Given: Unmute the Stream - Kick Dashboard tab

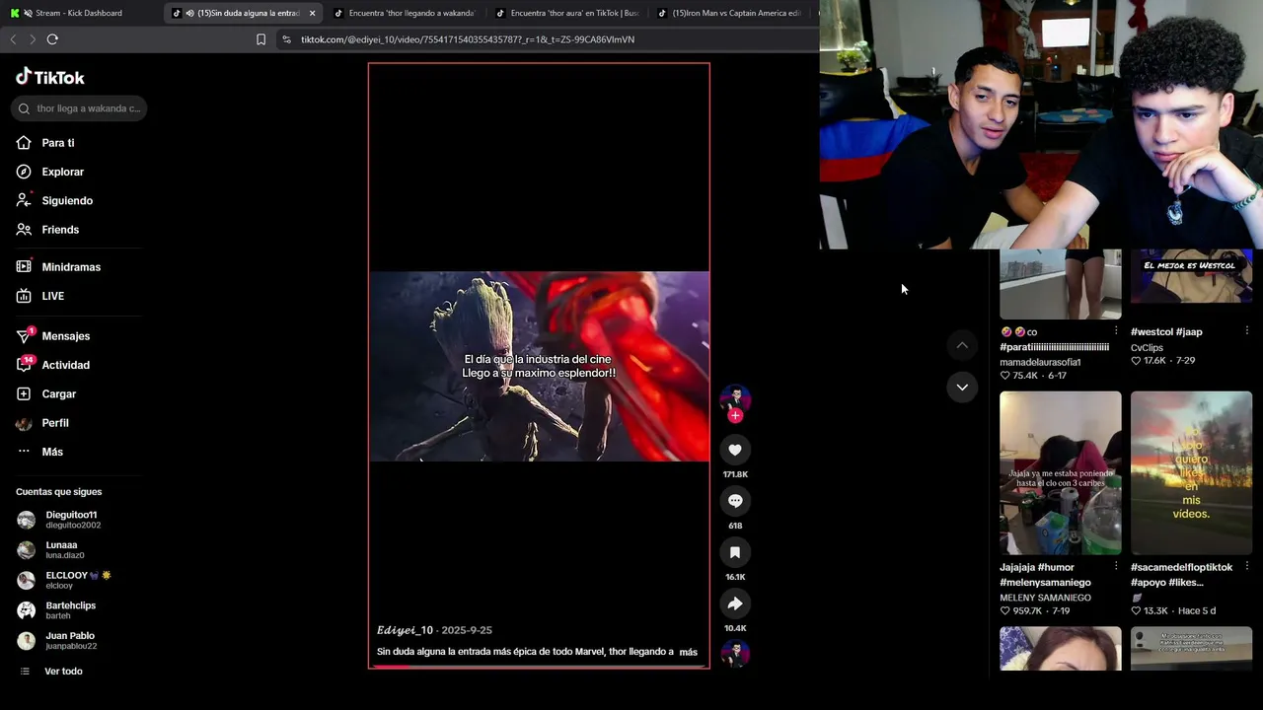Looking at the screenshot, I should click(27, 13).
